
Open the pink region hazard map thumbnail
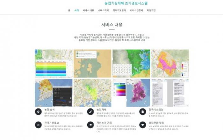[x=170, y=63]
